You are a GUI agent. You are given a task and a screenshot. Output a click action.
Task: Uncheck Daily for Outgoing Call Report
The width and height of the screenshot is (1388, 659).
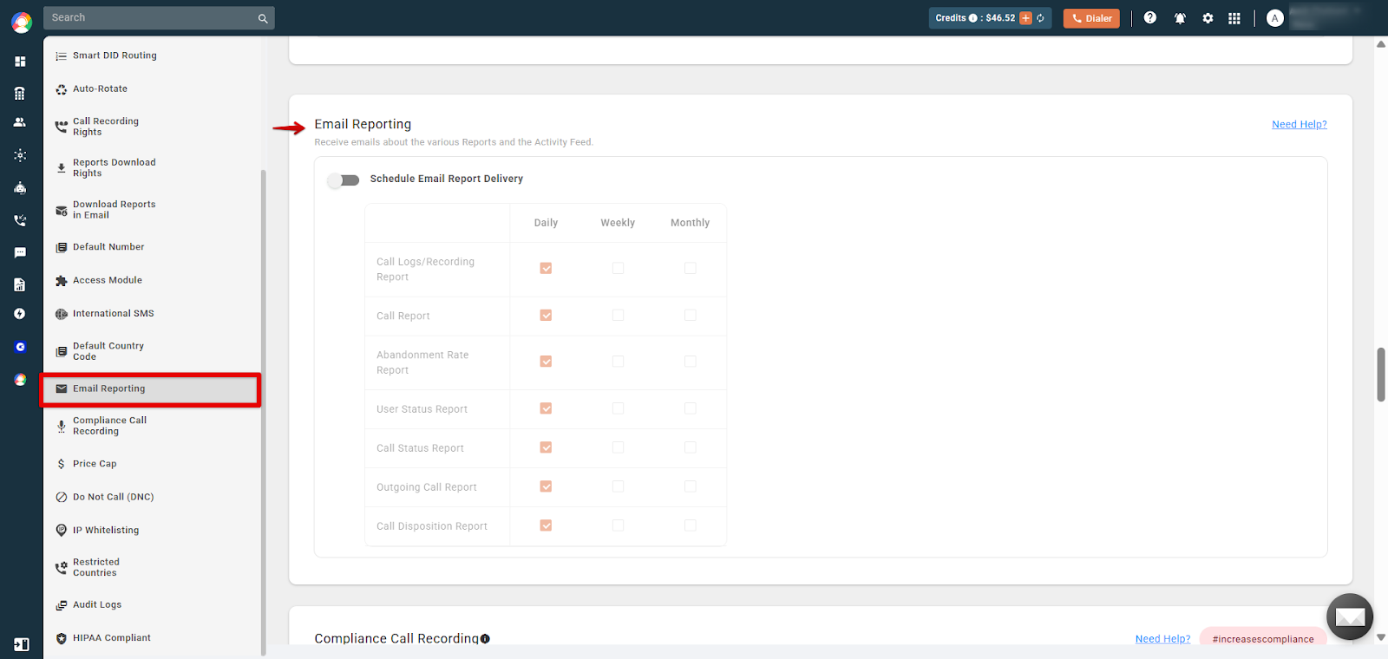pyautogui.click(x=546, y=486)
